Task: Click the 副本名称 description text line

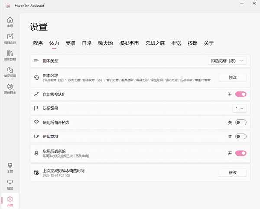Action: [127, 80]
